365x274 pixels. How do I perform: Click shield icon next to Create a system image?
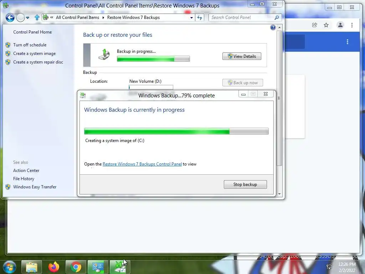(x=8, y=54)
